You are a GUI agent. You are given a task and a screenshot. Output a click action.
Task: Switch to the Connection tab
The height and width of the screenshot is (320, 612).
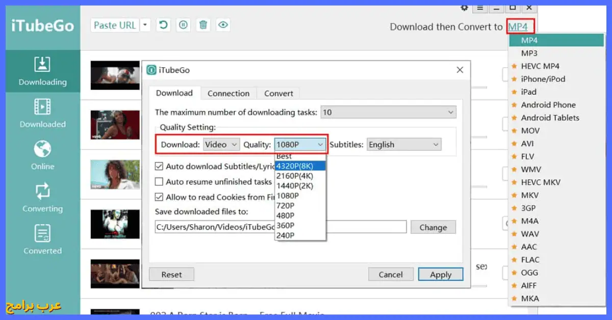coord(228,94)
